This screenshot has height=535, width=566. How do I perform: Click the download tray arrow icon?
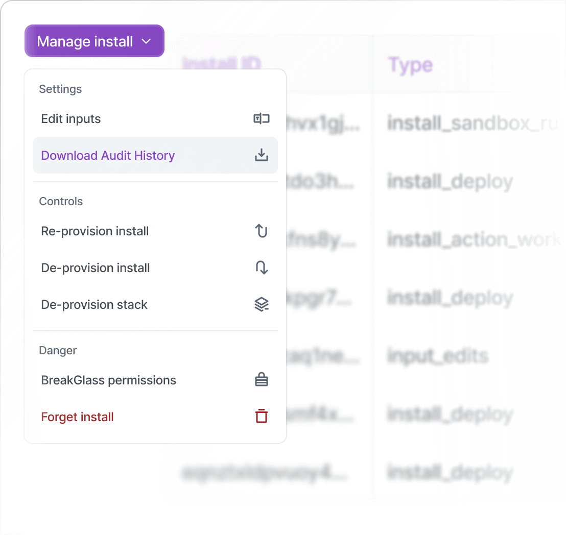261,155
